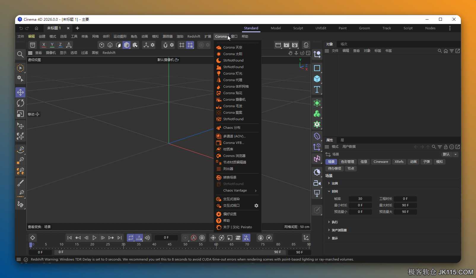Go to start of animation
The height and width of the screenshot is (278, 476).
[69, 238]
